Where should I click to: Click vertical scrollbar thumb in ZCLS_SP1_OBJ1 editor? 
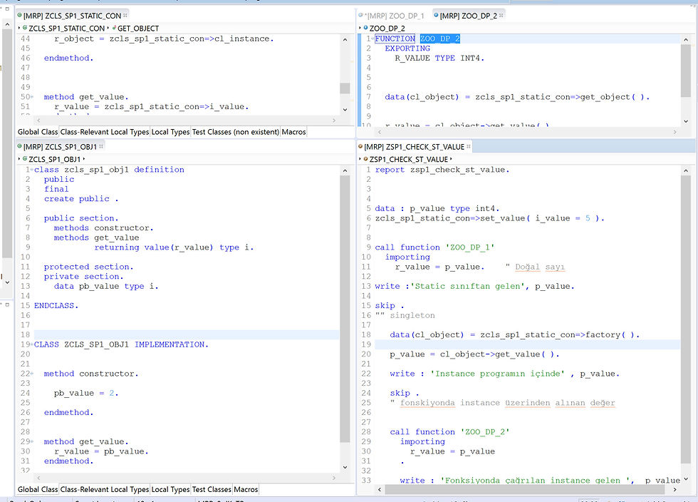click(345, 309)
